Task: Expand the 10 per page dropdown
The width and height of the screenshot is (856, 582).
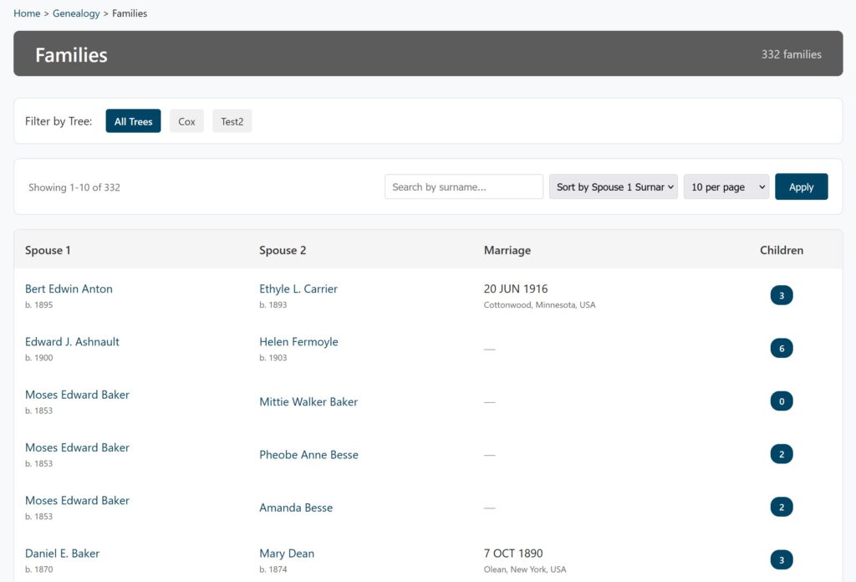Action: [726, 187]
